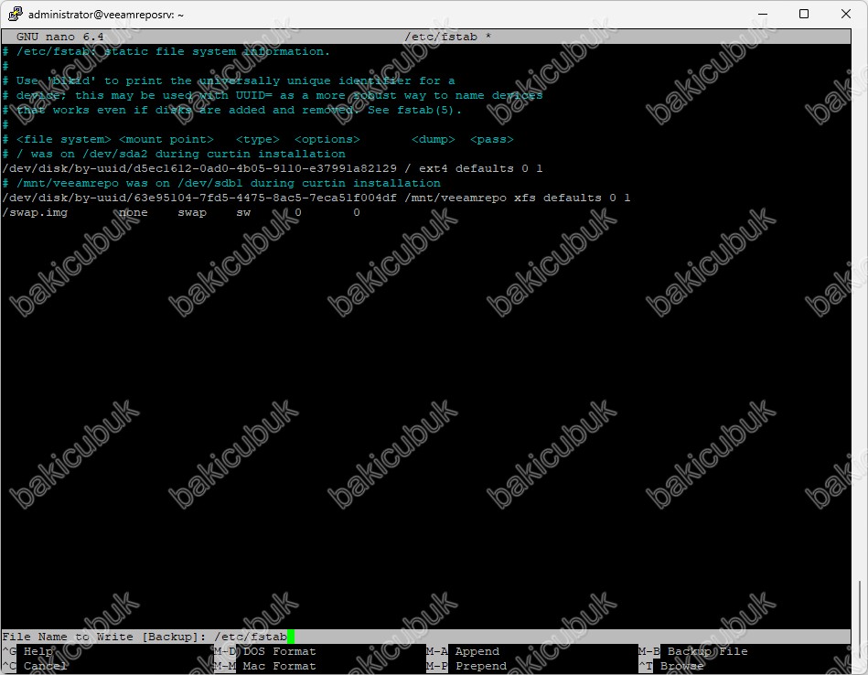Click the /etc/fstab * title in nano header
The height and width of the screenshot is (675, 868).
click(448, 37)
